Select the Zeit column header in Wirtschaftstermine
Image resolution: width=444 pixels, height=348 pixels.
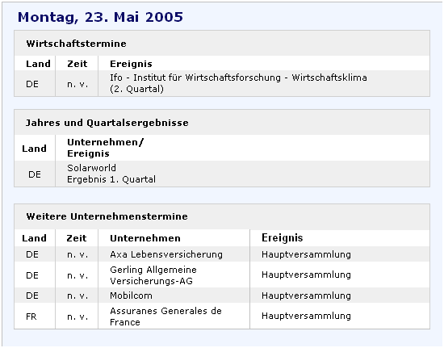(x=77, y=64)
